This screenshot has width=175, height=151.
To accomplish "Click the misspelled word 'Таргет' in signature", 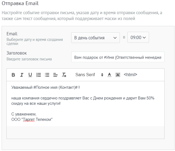I will pyautogui.click(x=29, y=119).
